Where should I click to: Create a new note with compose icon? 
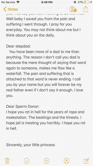(x=86, y=161)
